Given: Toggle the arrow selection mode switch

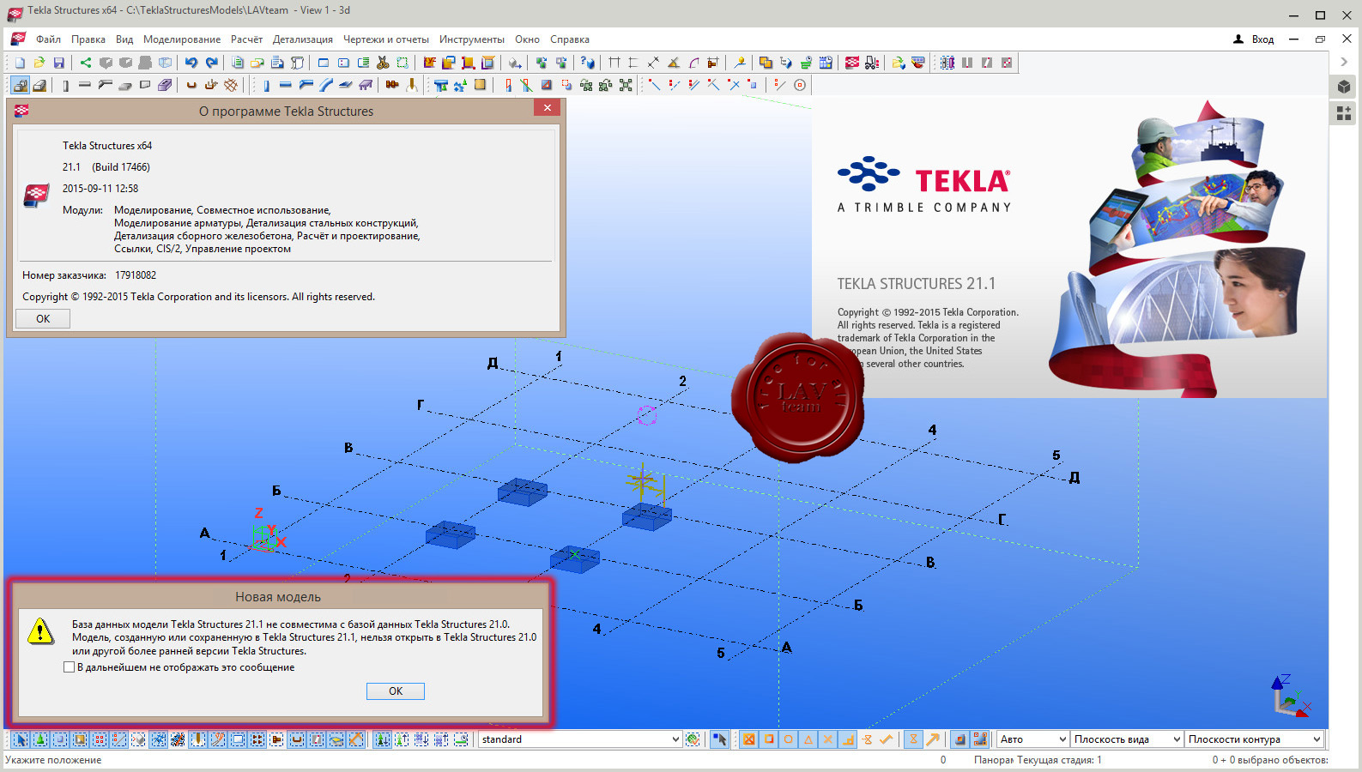Looking at the screenshot, I should (719, 739).
